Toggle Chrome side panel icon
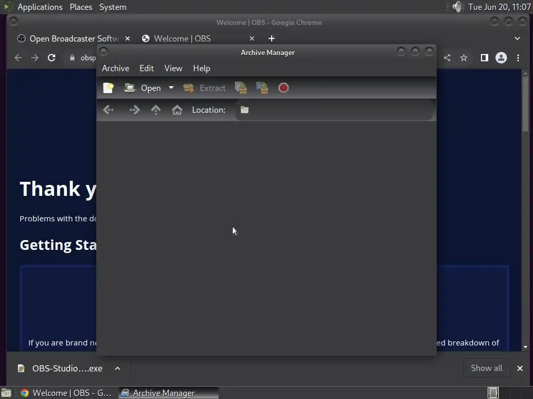 pos(485,58)
